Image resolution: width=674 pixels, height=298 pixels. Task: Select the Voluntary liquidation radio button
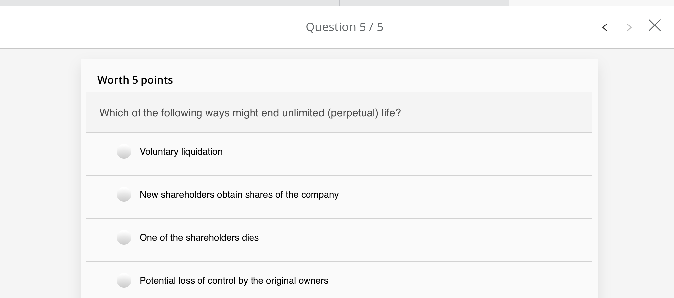click(x=124, y=152)
